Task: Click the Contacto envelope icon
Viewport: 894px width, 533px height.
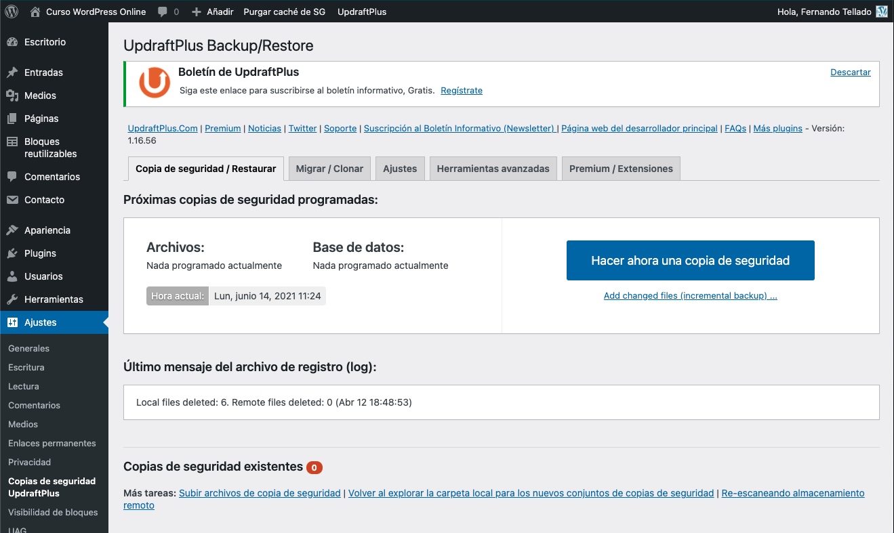Action: pyautogui.click(x=12, y=200)
